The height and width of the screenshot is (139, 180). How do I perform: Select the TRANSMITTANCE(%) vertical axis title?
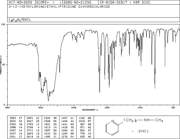(x=1, y=65)
